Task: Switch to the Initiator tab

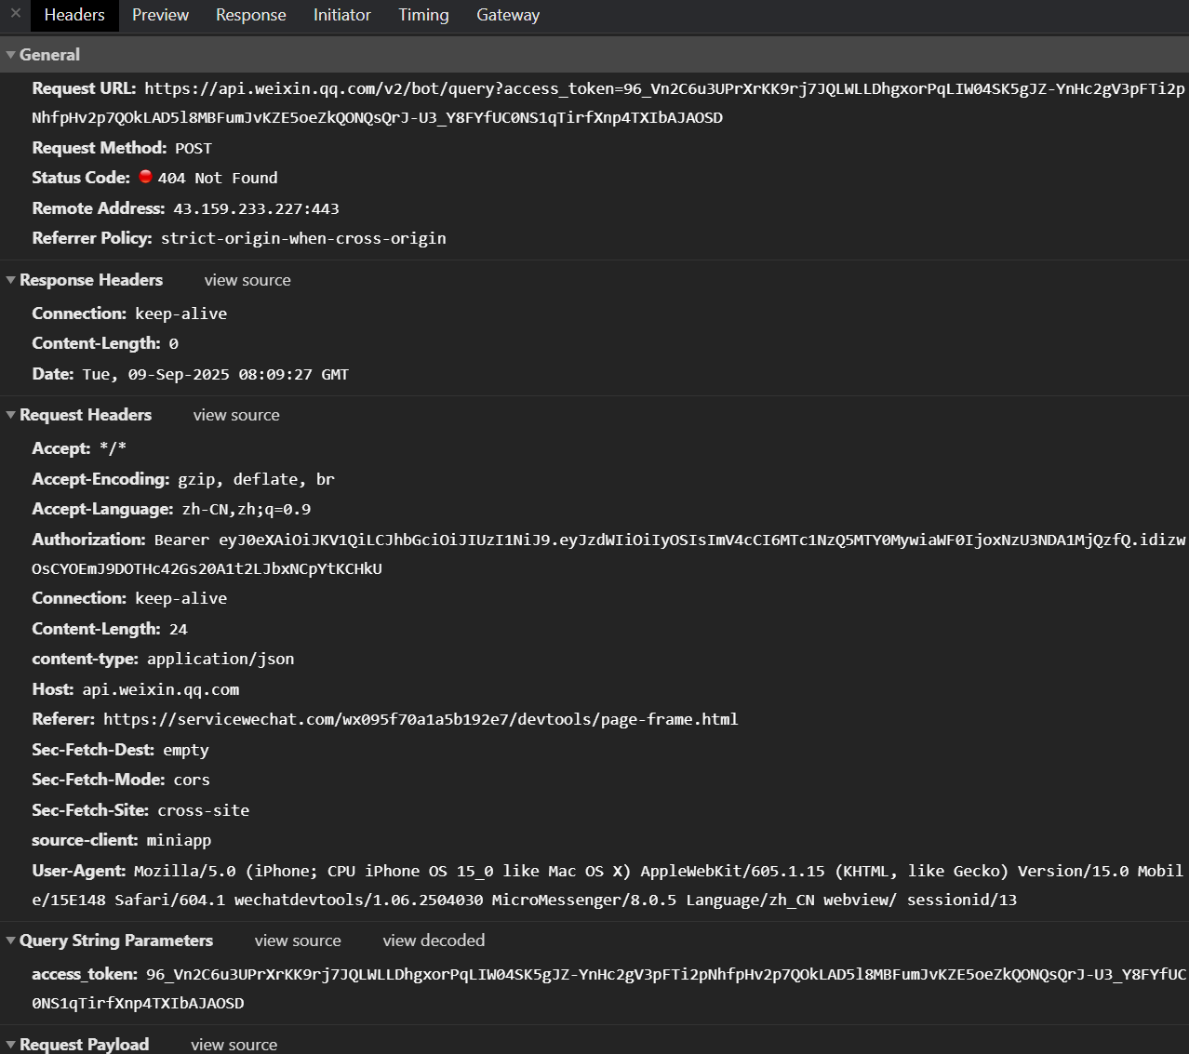Action: pyautogui.click(x=341, y=15)
